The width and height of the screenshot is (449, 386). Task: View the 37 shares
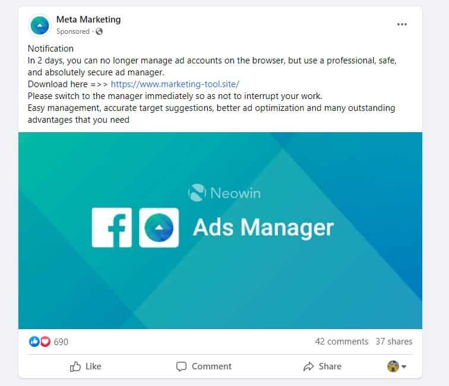point(394,342)
